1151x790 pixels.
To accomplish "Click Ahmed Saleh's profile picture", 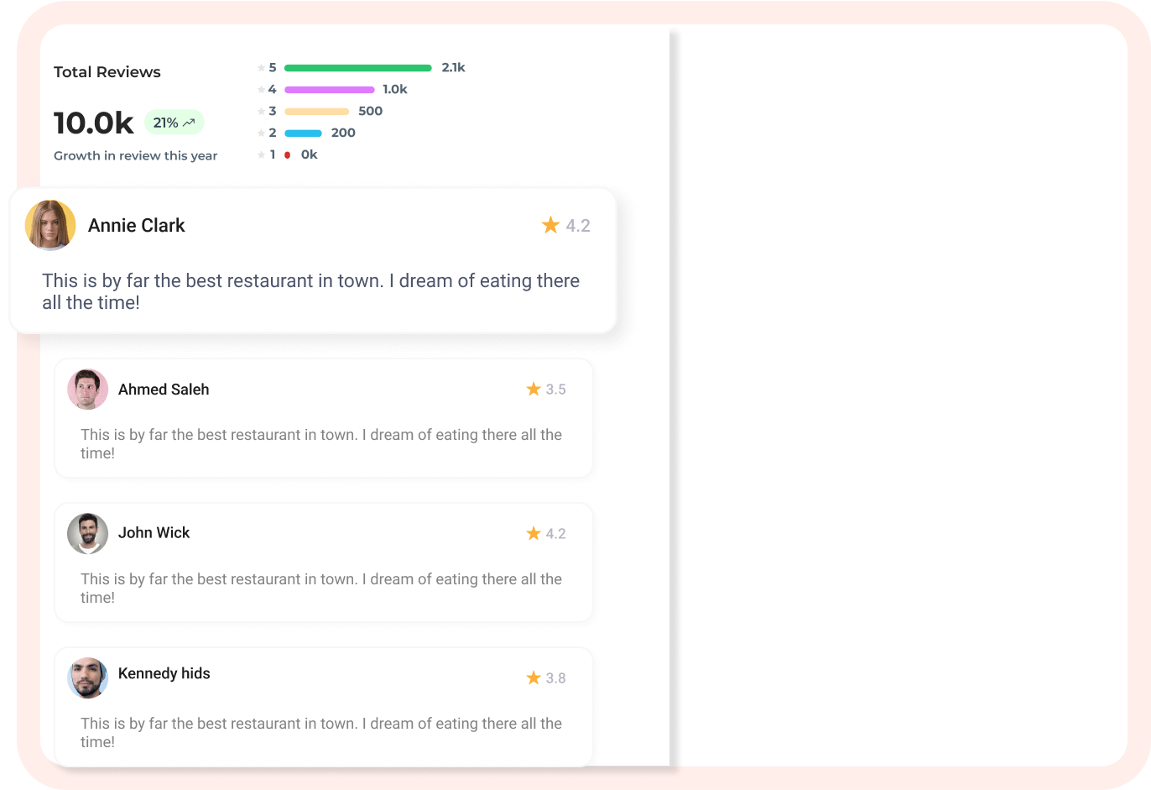I will pyautogui.click(x=88, y=390).
